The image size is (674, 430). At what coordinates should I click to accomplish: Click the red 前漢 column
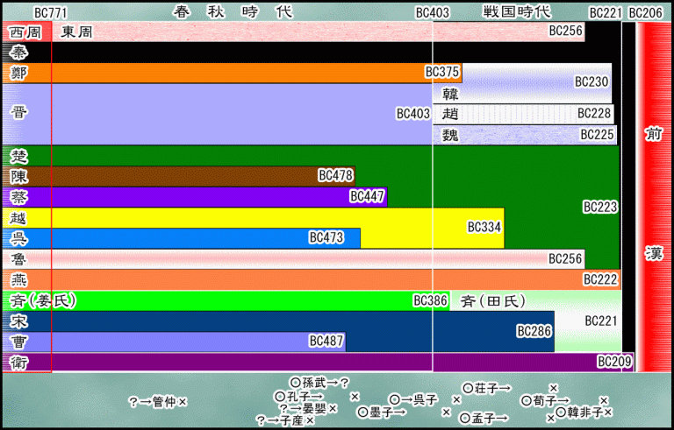[x=653, y=193]
